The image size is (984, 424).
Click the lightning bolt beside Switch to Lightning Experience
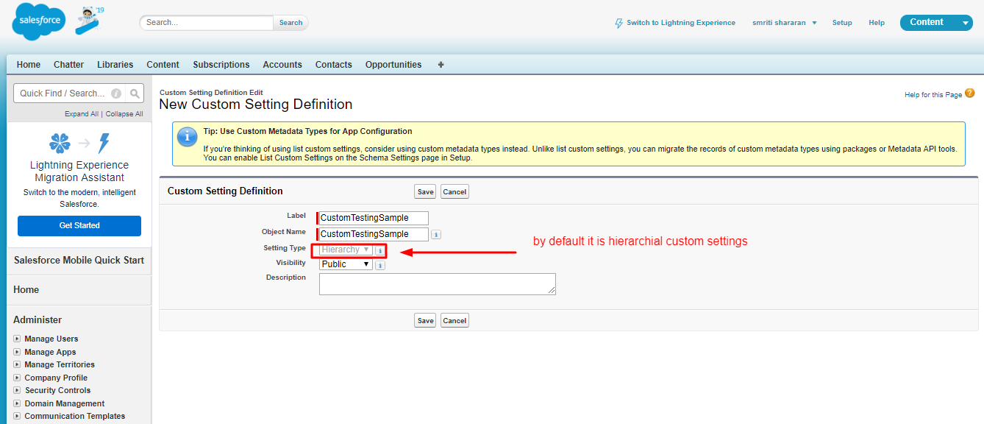click(618, 23)
